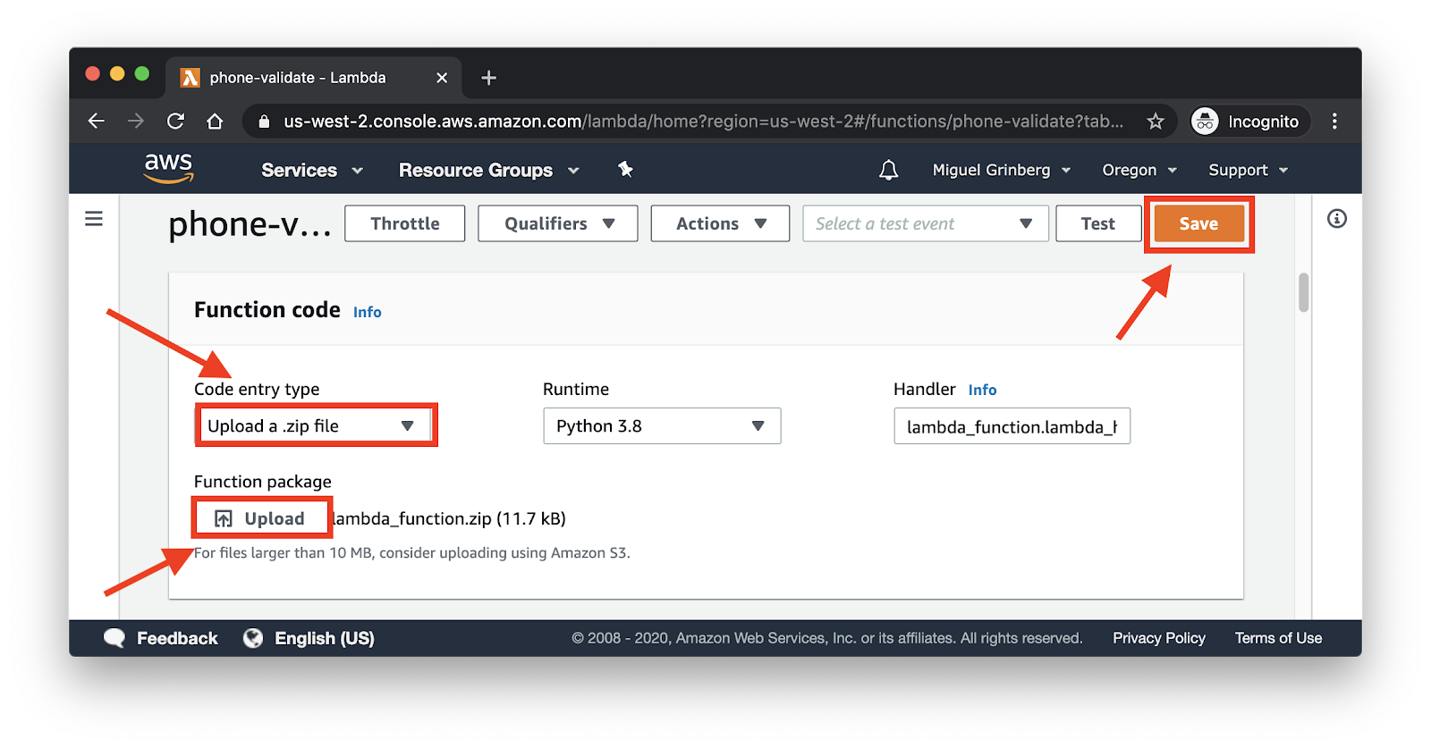Go back with browser back arrow
Screen dimensions: 1431x748
(97, 121)
